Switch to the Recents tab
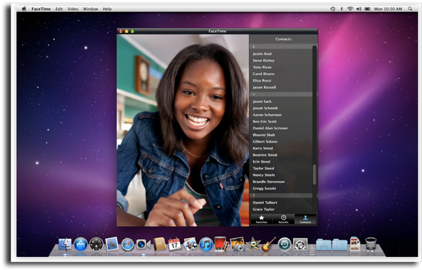The width and height of the screenshot is (422, 270). (x=283, y=219)
